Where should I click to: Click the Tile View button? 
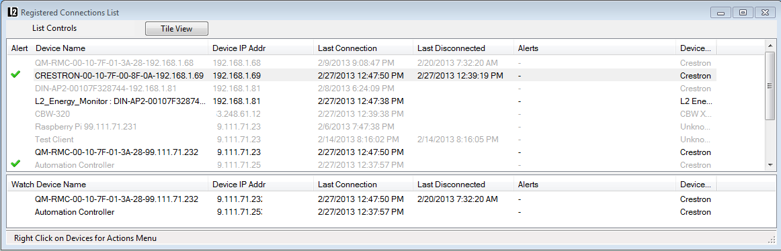pyautogui.click(x=176, y=29)
